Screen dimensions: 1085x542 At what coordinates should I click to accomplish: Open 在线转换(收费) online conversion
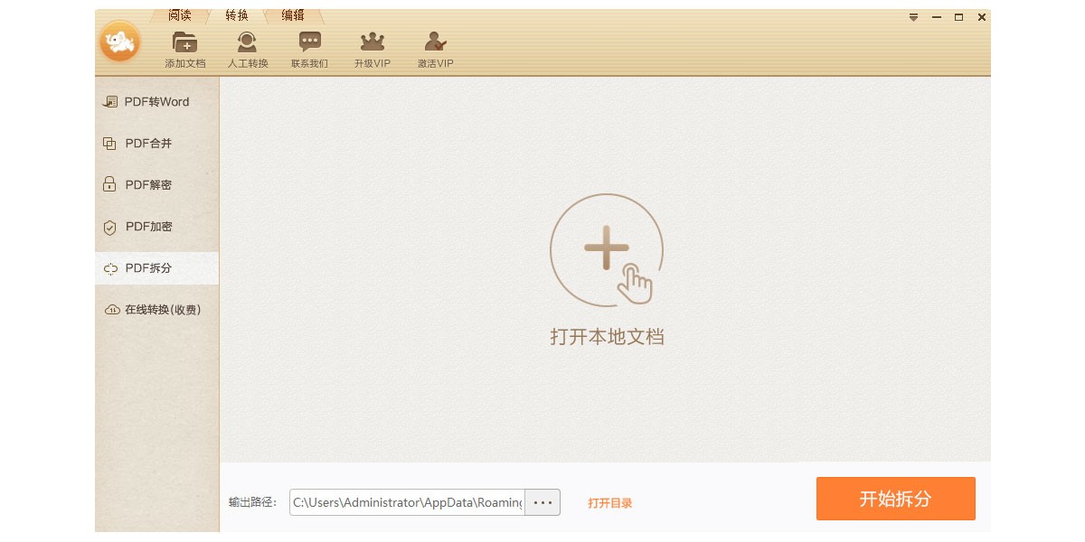click(161, 310)
